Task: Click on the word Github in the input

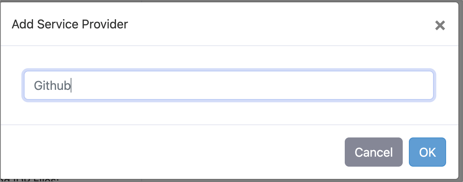Action: pyautogui.click(x=52, y=85)
